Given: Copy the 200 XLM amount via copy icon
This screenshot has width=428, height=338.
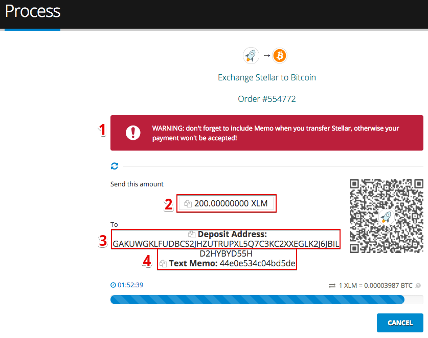Looking at the screenshot, I should (188, 204).
